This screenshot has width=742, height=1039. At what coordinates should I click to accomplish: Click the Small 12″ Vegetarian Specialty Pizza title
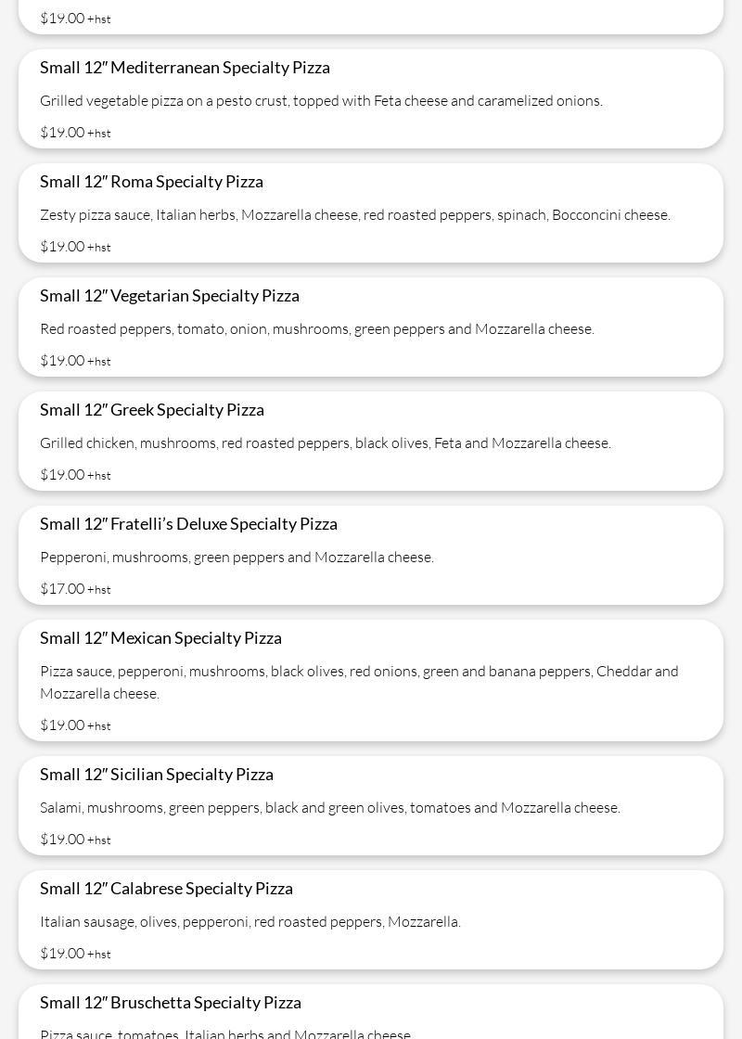170,296
